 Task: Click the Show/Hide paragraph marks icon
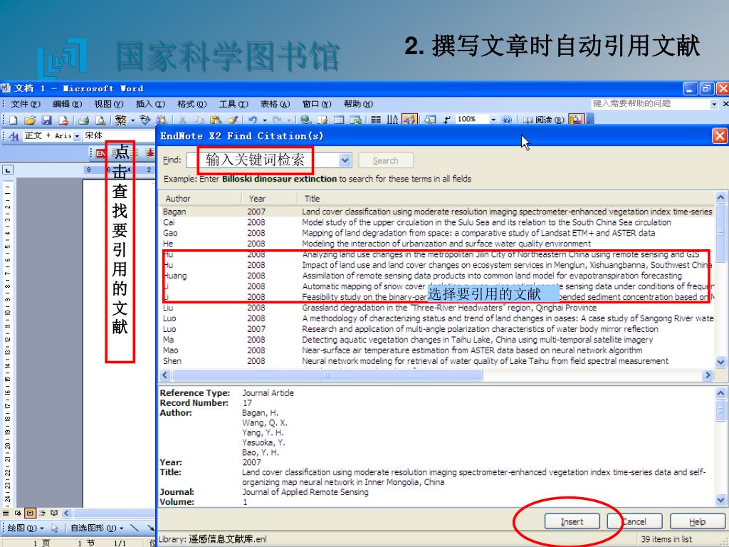pos(446,120)
